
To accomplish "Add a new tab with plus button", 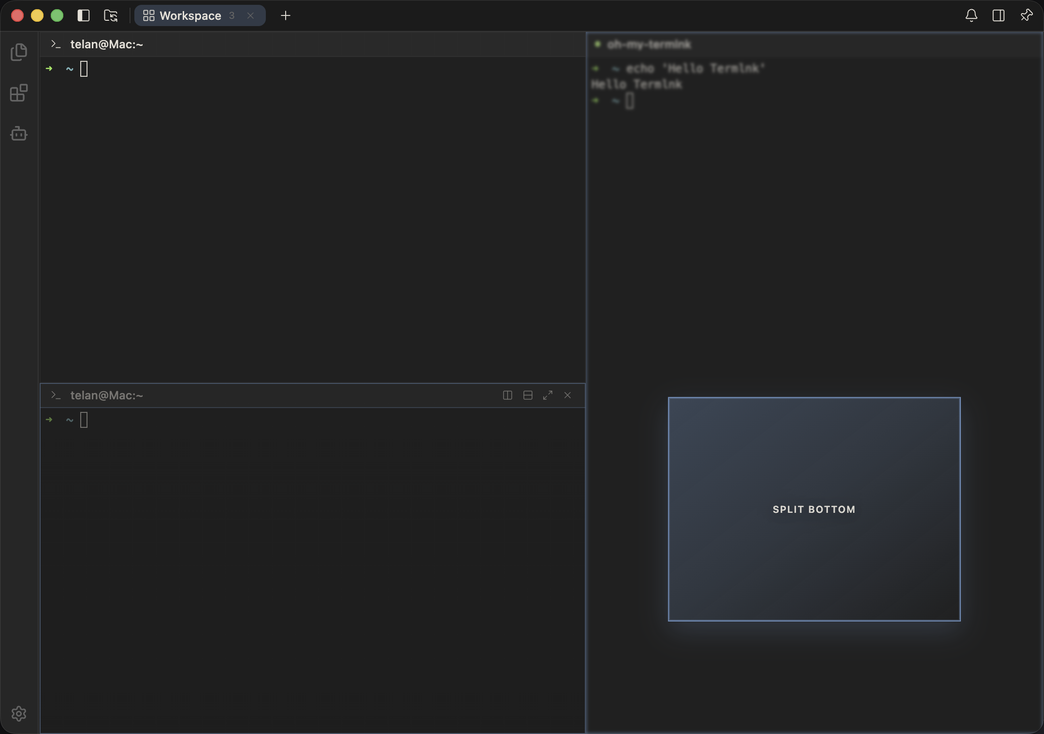I will pyautogui.click(x=286, y=15).
